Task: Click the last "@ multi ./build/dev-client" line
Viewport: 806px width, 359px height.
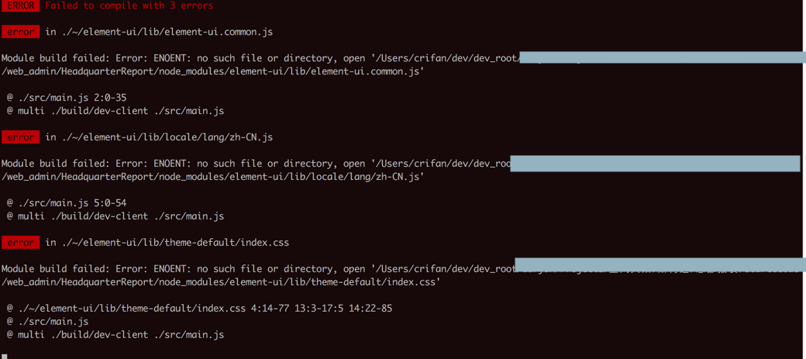Action: point(115,335)
